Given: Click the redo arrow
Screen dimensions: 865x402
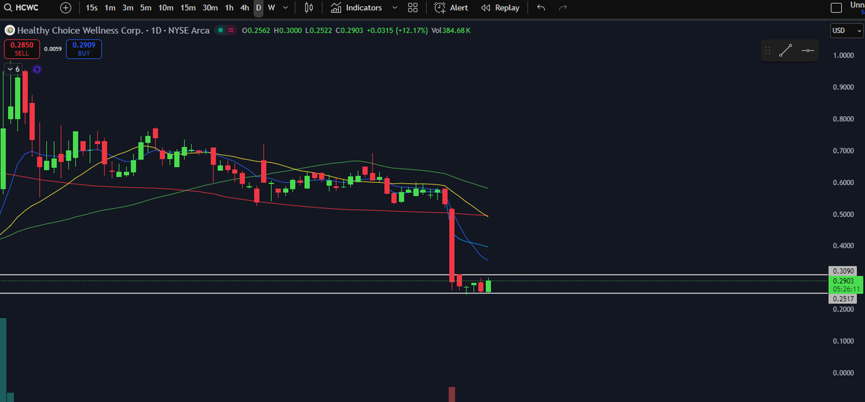Looking at the screenshot, I should click(x=563, y=8).
